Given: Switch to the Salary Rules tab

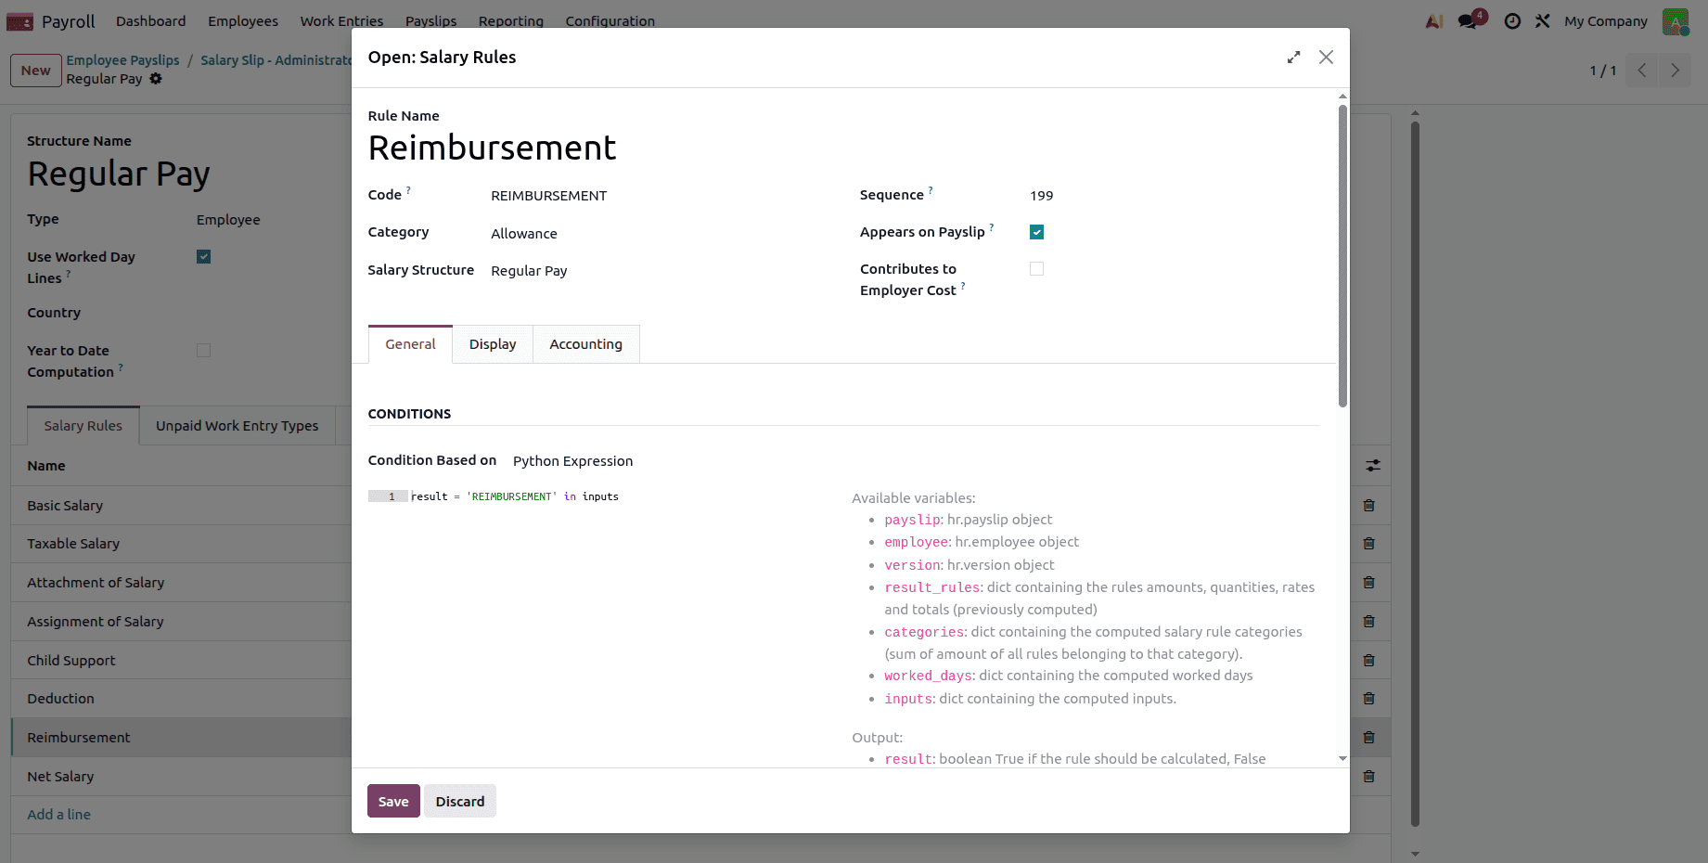Looking at the screenshot, I should [83, 426].
